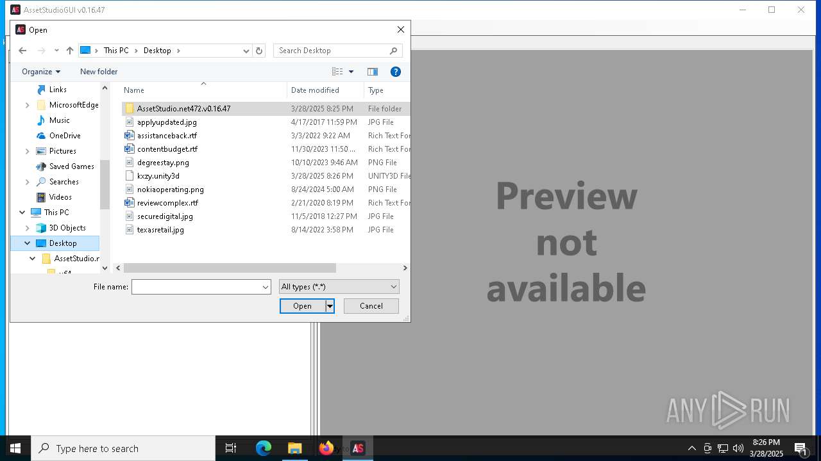Screen dimensions: 821x461
Task: Select contentbudget.rtf file icon
Action: 130,149
